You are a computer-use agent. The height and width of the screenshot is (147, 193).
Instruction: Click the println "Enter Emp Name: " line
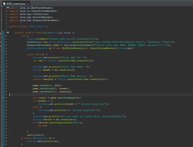click(61, 67)
